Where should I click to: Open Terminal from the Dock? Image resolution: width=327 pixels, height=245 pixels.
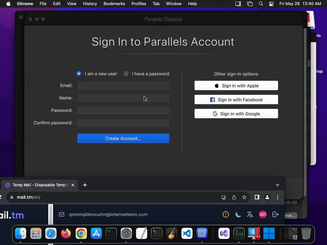156,233
